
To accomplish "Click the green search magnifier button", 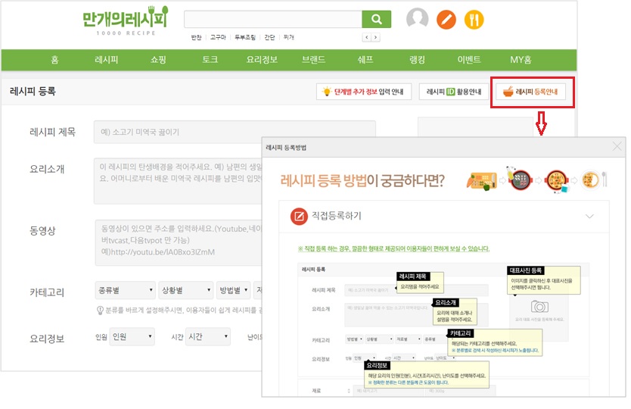I will tap(375, 20).
